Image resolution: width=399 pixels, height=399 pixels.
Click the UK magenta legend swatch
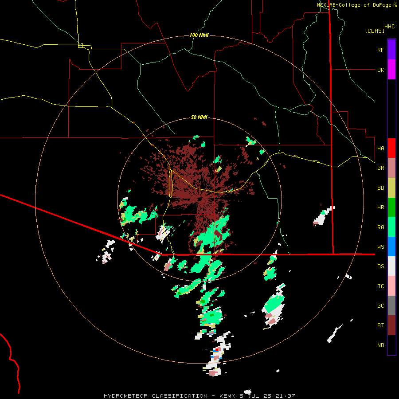[391, 70]
